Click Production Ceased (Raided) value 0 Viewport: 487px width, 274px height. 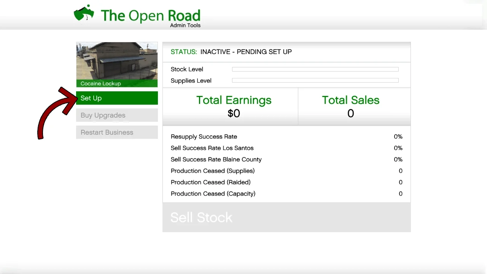pos(400,182)
